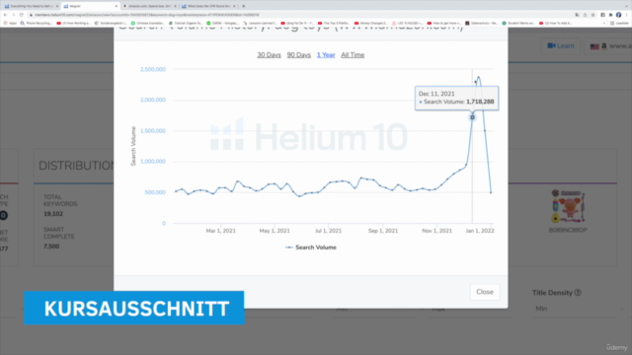The width and height of the screenshot is (632, 355).
Task: Reload the page with the refresh icon
Action: [x=22, y=15]
